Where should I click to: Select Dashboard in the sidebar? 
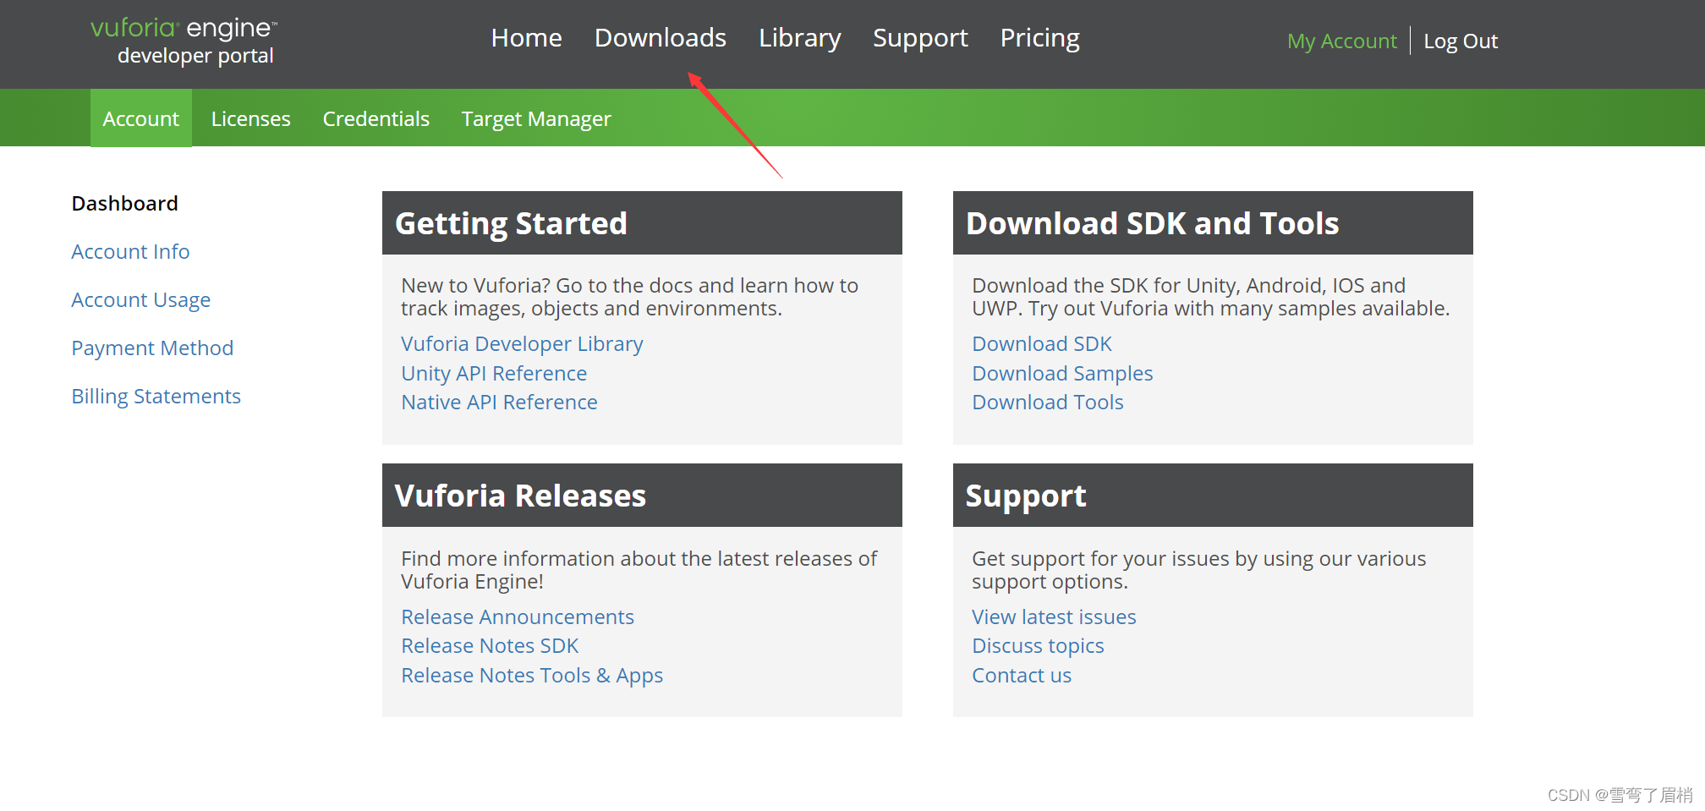coord(124,203)
